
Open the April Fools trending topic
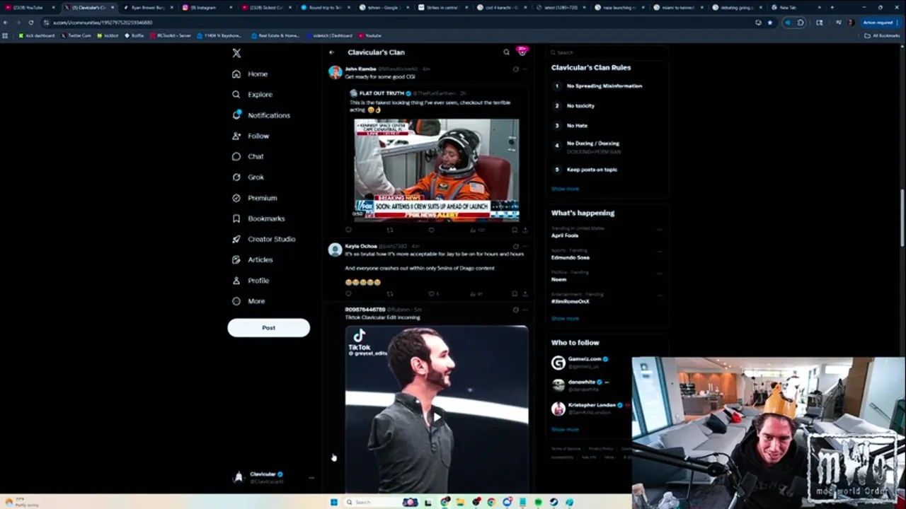tap(565, 235)
